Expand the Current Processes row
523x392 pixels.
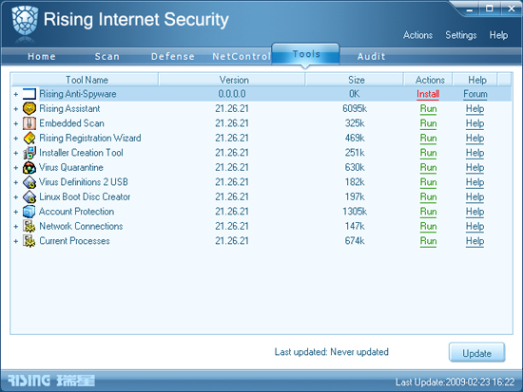coord(15,241)
